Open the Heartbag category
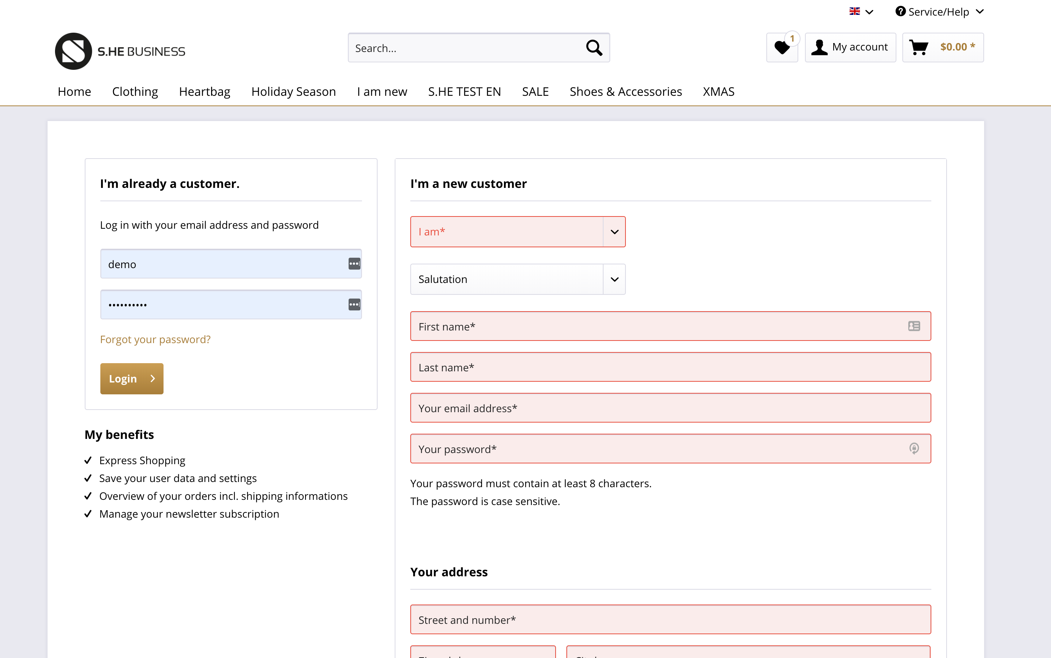1051x658 pixels. 204,91
